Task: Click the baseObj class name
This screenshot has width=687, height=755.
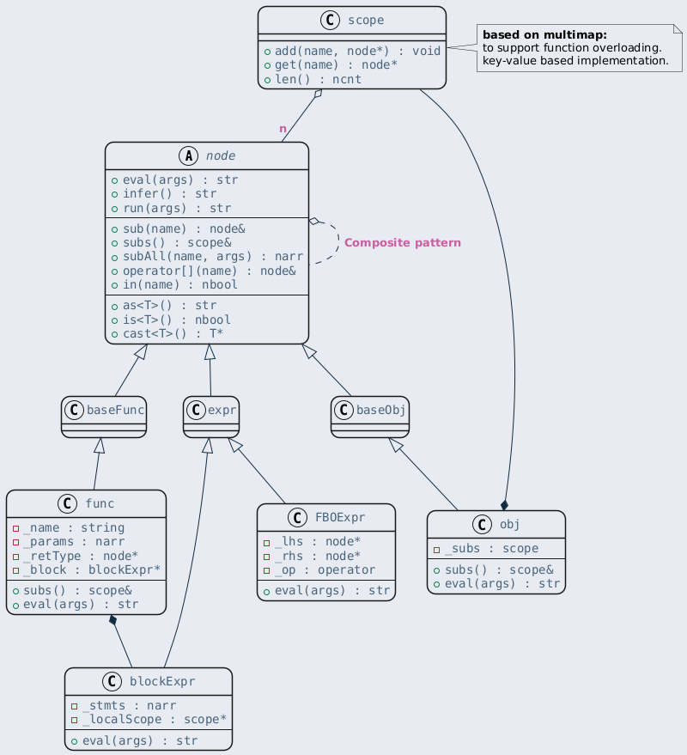Action: point(380,411)
